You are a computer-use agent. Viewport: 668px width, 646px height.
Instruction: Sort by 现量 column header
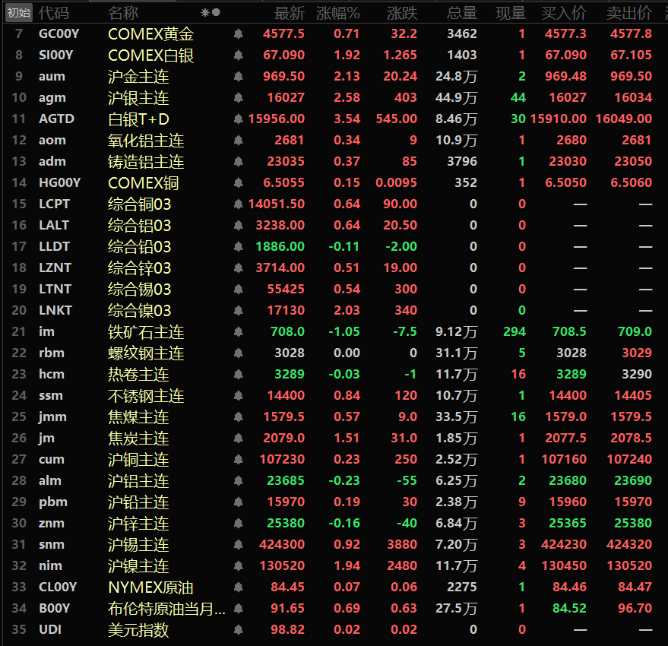tap(511, 13)
